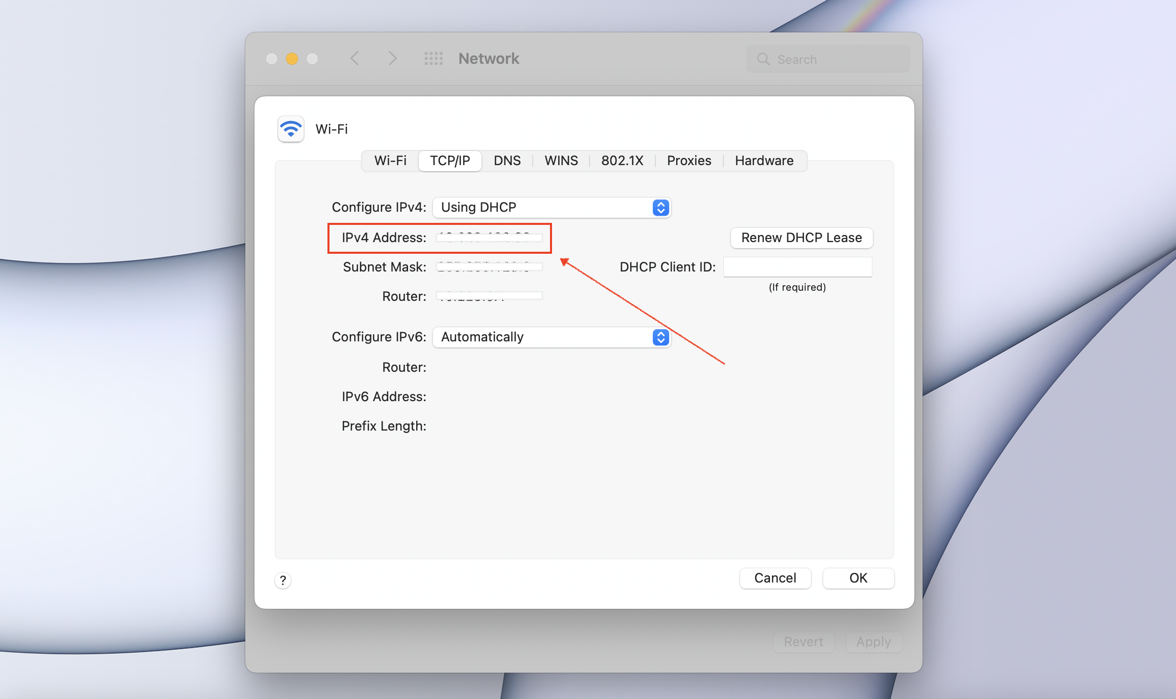
Task: Click the search magnifier icon
Action: pos(763,59)
